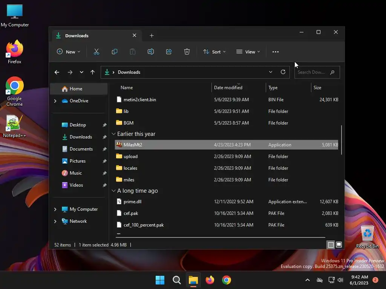
Task: Open Google Chrome desktop shortcut
Action: [x=15, y=91]
